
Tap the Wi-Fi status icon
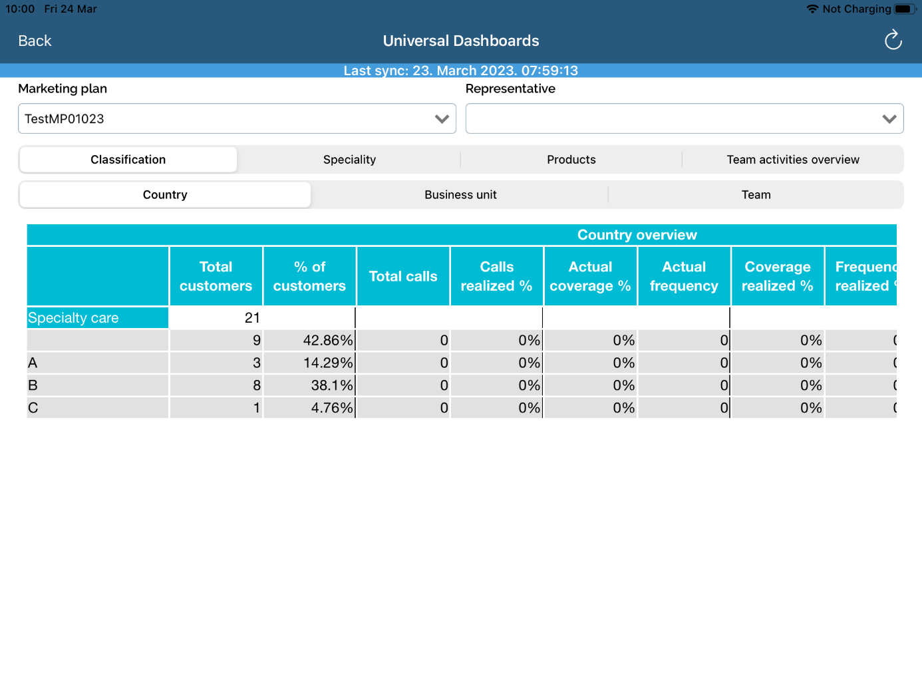[812, 9]
